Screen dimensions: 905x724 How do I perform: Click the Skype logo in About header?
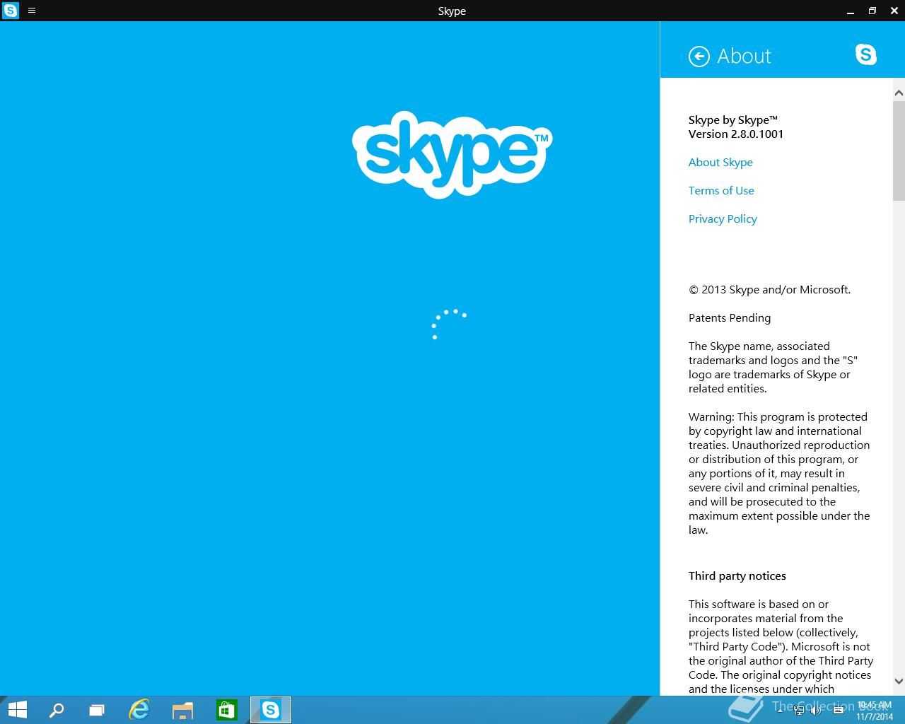[x=865, y=54]
